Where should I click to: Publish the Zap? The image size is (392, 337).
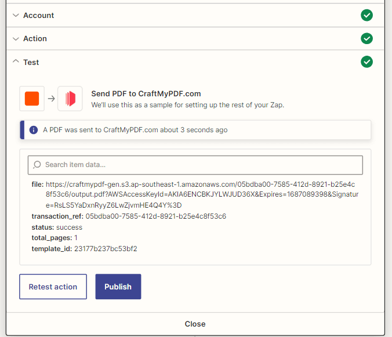point(118,287)
